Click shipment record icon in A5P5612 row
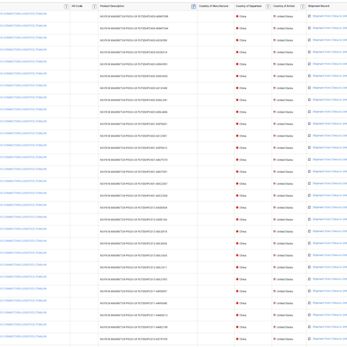 coord(309,147)
